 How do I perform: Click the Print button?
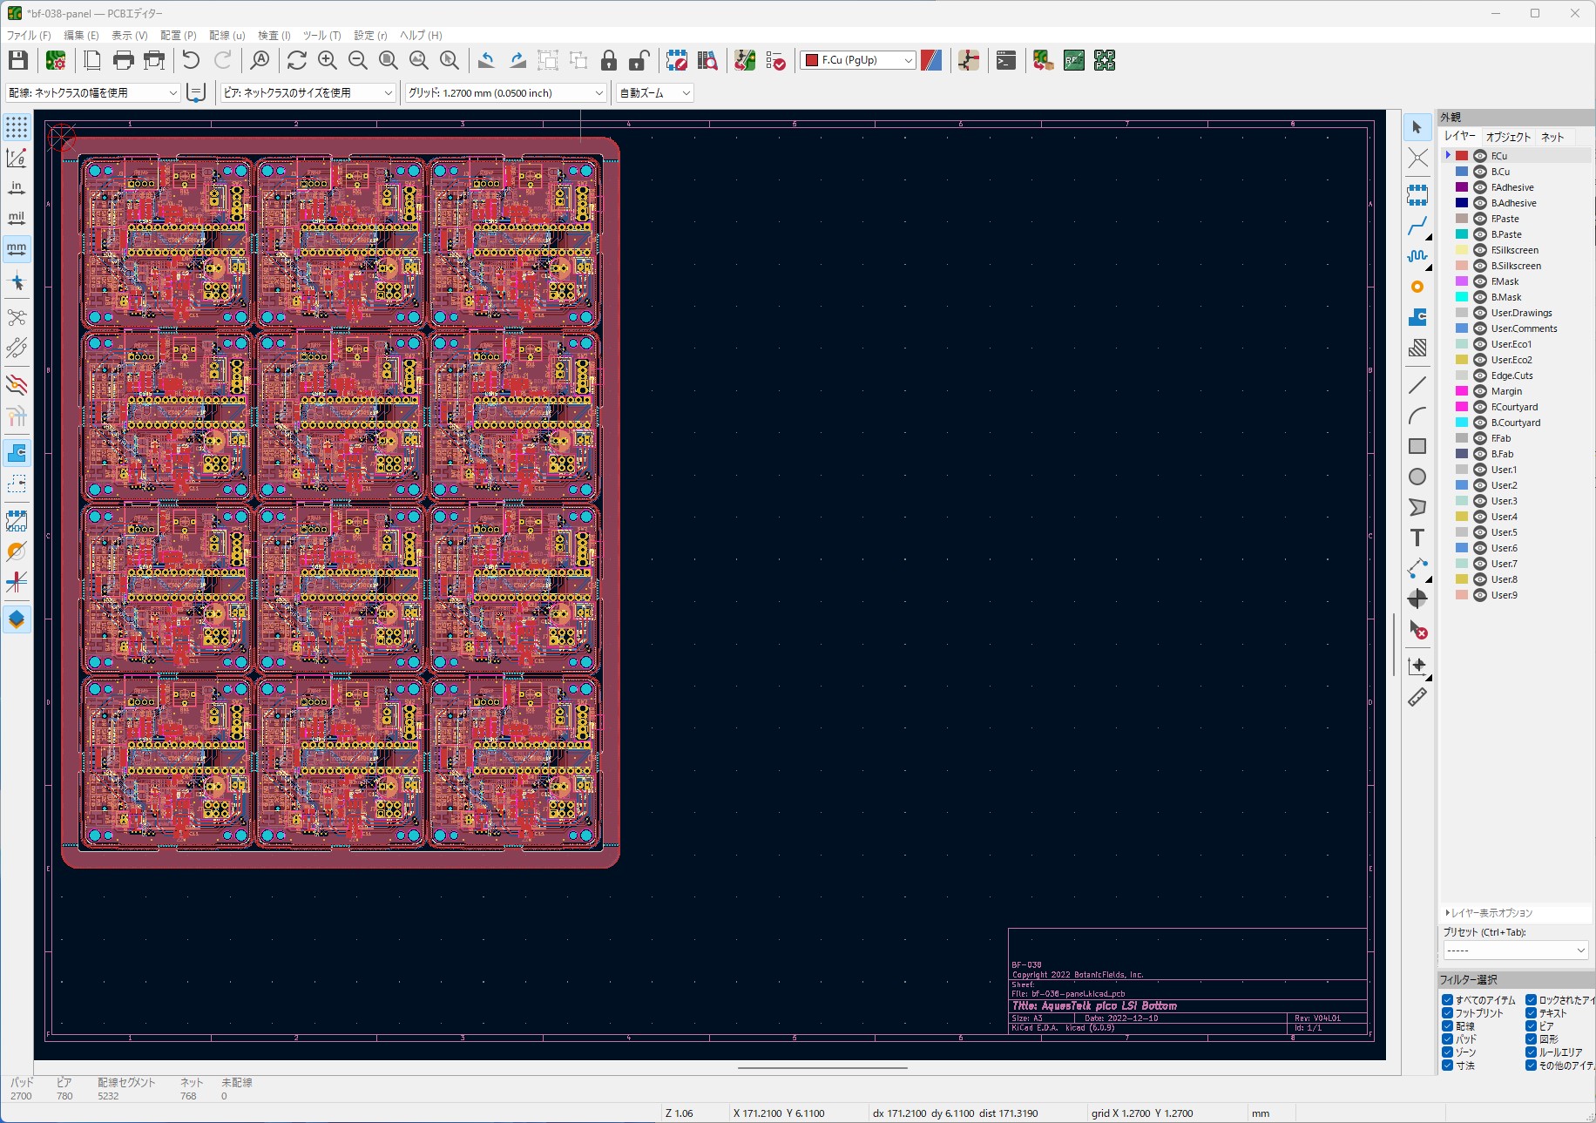click(123, 60)
